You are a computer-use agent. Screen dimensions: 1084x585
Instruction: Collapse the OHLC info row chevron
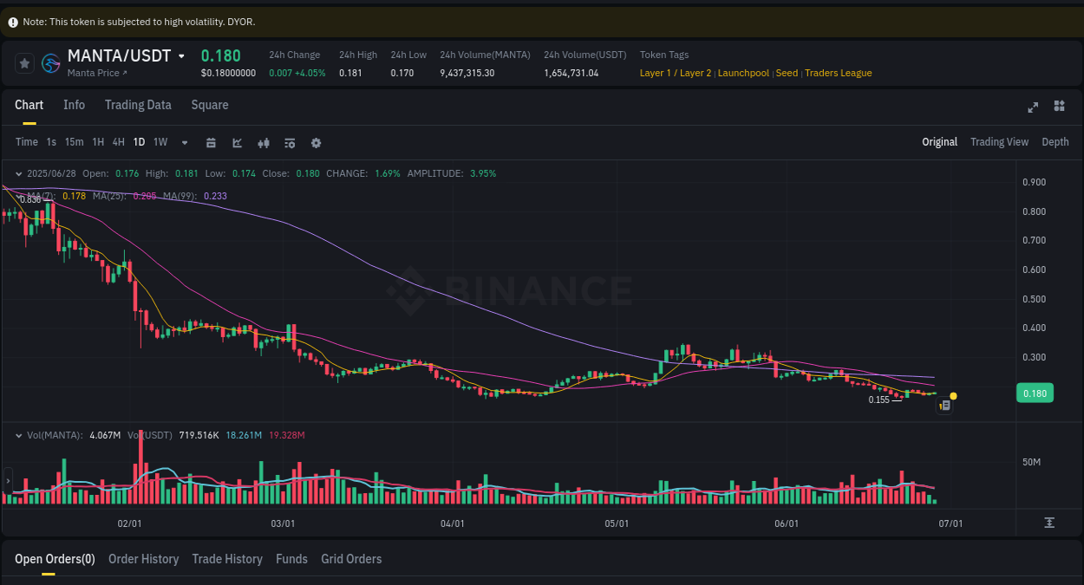(17, 173)
